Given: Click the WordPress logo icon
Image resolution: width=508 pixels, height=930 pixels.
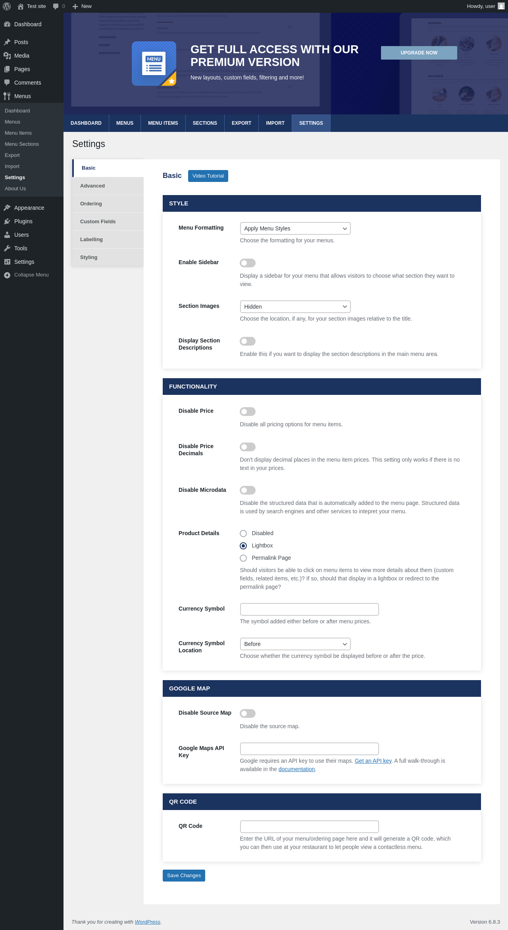Looking at the screenshot, I should [x=7, y=6].
